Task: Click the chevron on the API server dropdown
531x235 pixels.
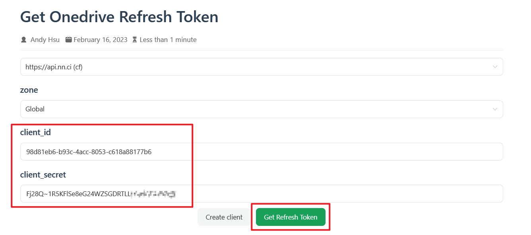Action: [x=495, y=67]
